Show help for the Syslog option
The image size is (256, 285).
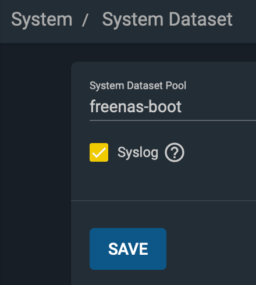coord(175,152)
